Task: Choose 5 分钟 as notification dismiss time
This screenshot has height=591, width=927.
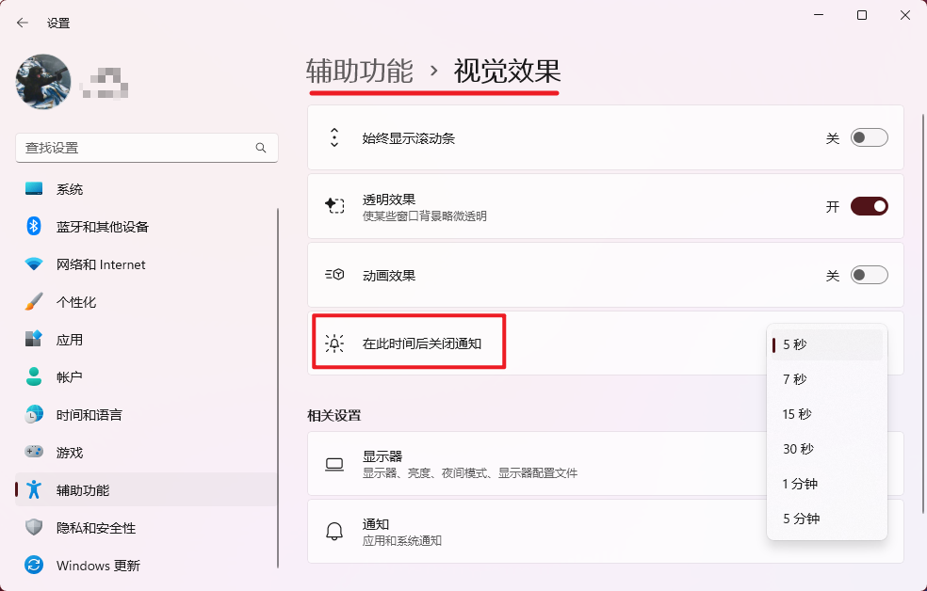Action: pyautogui.click(x=826, y=518)
